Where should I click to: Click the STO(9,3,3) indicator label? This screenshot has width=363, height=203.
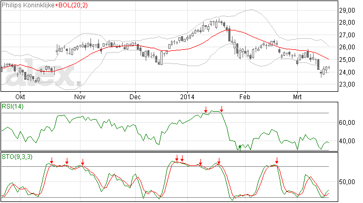click(x=17, y=157)
